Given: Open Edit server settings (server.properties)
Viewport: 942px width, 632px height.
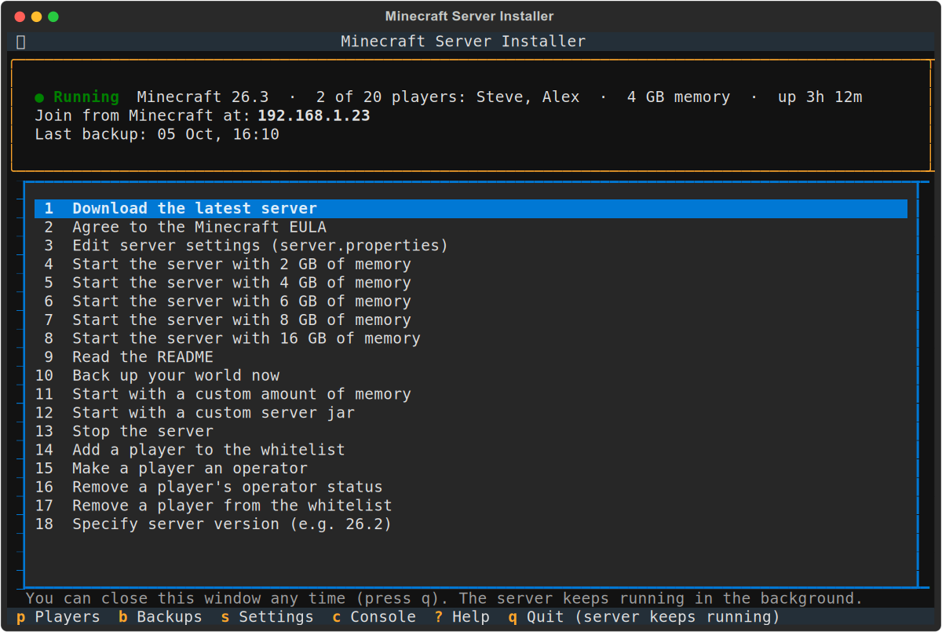Looking at the screenshot, I should click(x=471, y=246).
